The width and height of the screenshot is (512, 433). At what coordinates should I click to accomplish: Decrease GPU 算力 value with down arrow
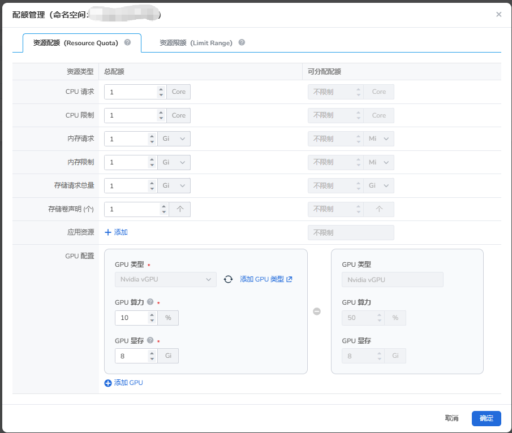pyautogui.click(x=152, y=321)
